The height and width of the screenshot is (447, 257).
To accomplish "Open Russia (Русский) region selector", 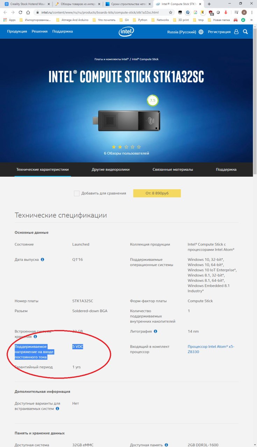I will 182,32.
